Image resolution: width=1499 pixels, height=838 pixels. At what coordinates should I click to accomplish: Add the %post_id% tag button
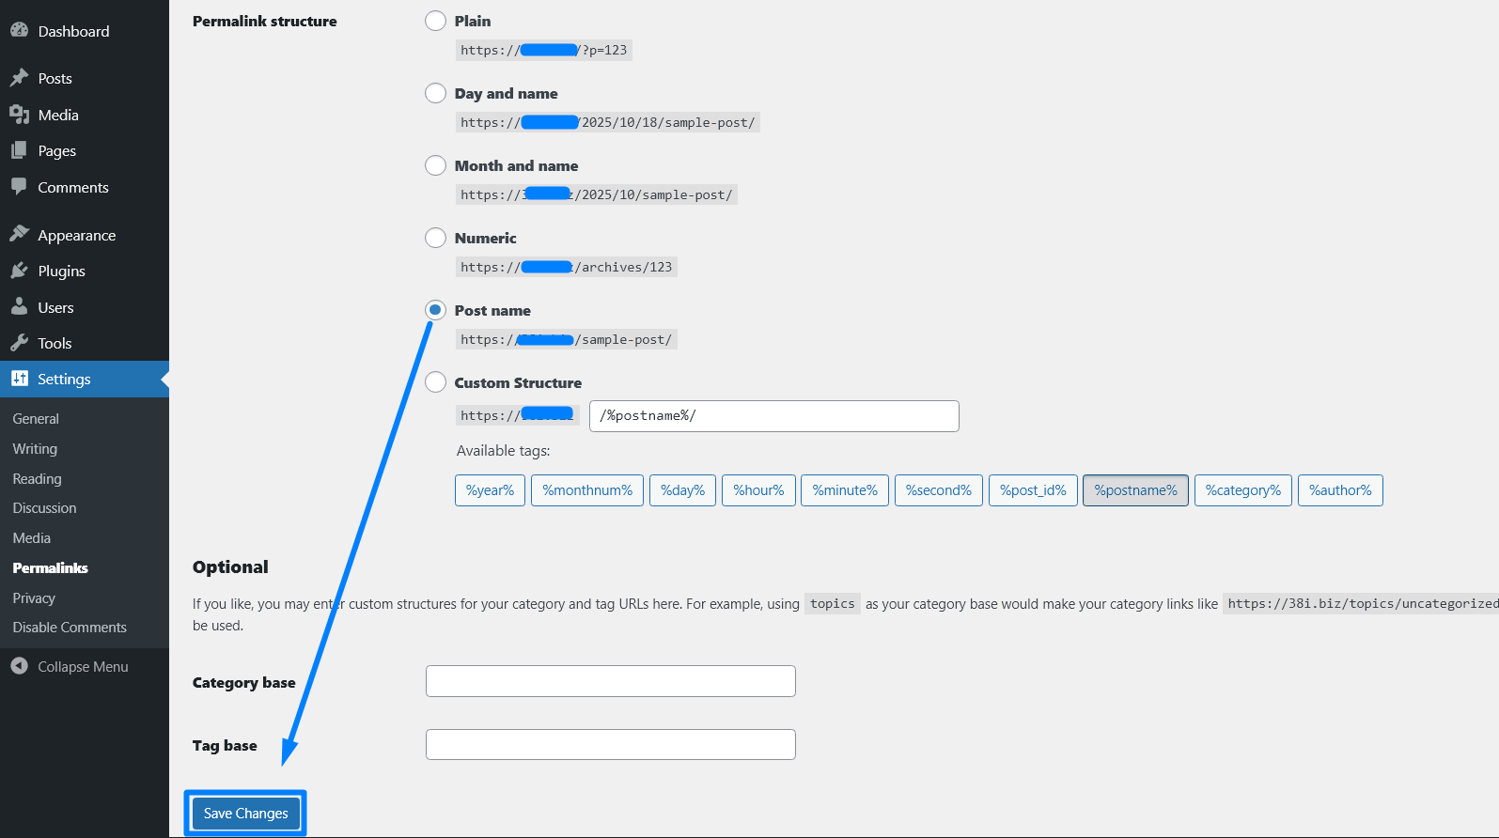(1032, 490)
